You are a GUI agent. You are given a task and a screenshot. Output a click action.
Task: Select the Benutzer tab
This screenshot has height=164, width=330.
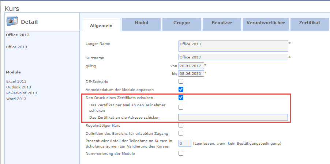coord(222,23)
